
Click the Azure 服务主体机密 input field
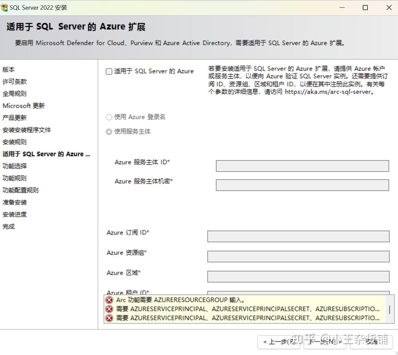(302, 185)
